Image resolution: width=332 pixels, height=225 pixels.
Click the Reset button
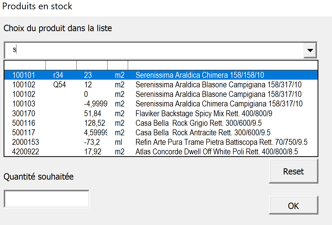tap(293, 171)
